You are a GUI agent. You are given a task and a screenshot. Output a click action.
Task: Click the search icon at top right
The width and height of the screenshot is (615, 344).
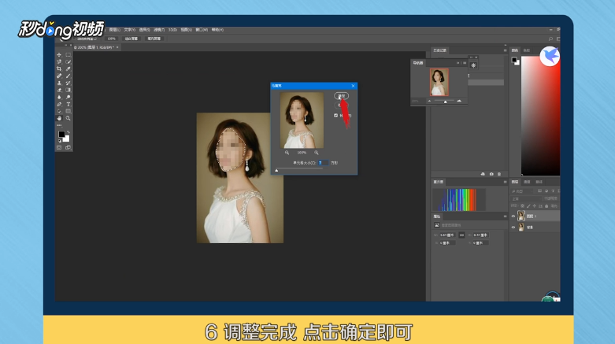click(550, 39)
